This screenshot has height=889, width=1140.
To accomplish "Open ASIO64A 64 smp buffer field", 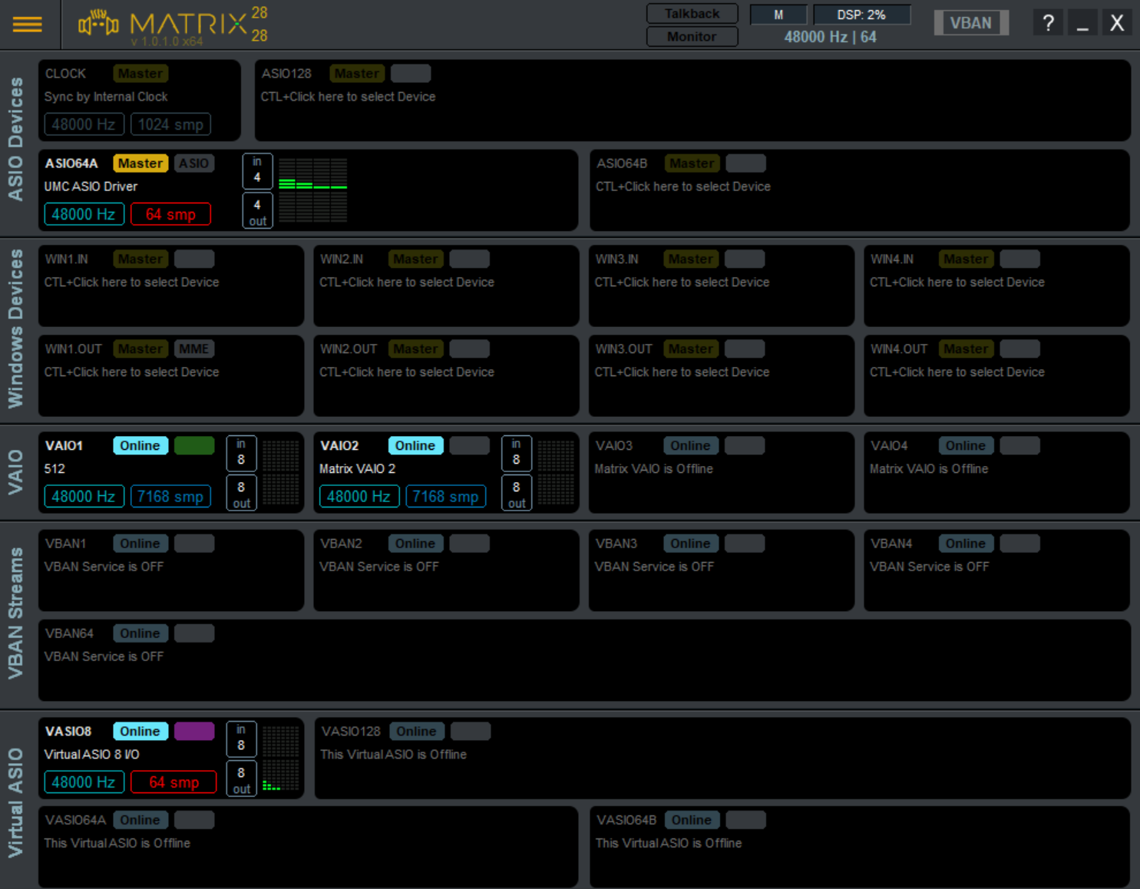I will point(170,214).
